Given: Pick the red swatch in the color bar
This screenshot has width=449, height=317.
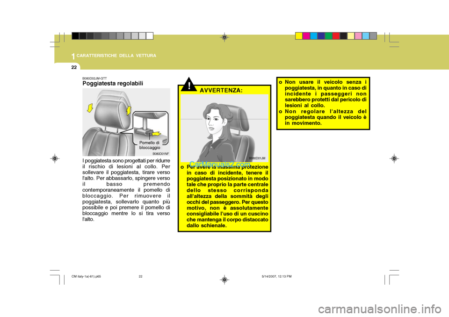Looking at the screenshot, I should (336, 36).
